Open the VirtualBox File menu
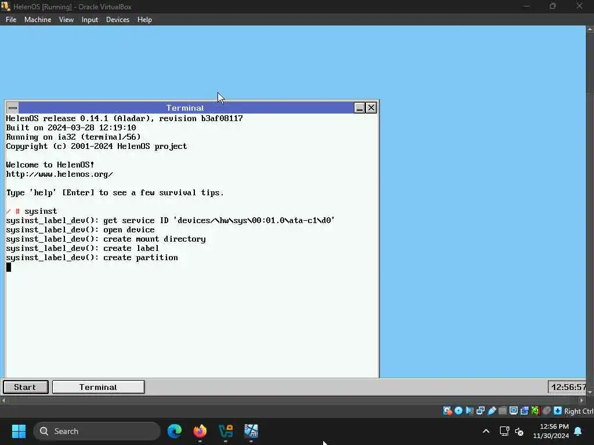 coord(11,20)
